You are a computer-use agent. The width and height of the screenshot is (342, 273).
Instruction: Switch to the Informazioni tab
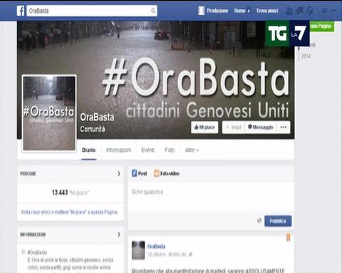click(x=118, y=150)
